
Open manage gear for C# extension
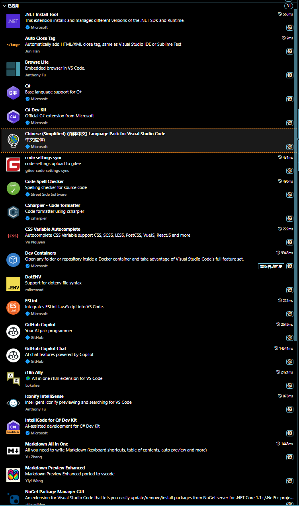coord(289,99)
